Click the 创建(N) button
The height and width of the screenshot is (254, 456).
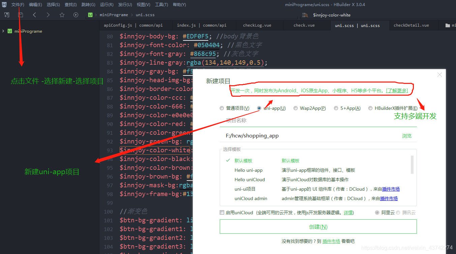[x=318, y=227]
